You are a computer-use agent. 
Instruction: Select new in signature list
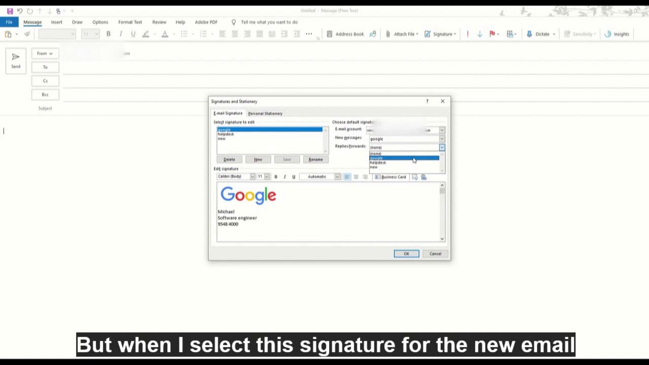click(x=269, y=138)
